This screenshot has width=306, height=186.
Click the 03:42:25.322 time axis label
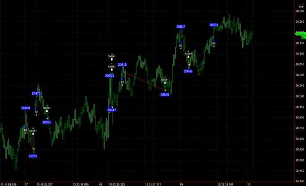point(117,184)
